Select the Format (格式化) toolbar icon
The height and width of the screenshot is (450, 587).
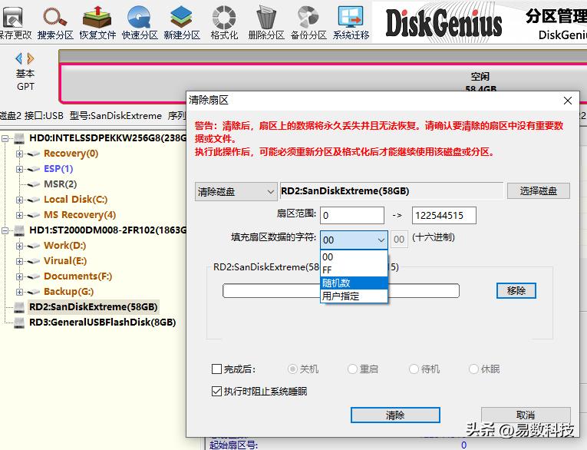[x=224, y=22]
